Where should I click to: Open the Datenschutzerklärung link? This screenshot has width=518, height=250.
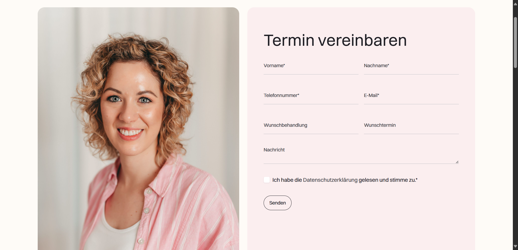(x=330, y=180)
